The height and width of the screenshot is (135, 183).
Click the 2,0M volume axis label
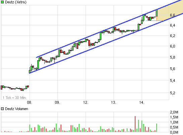(174, 112)
